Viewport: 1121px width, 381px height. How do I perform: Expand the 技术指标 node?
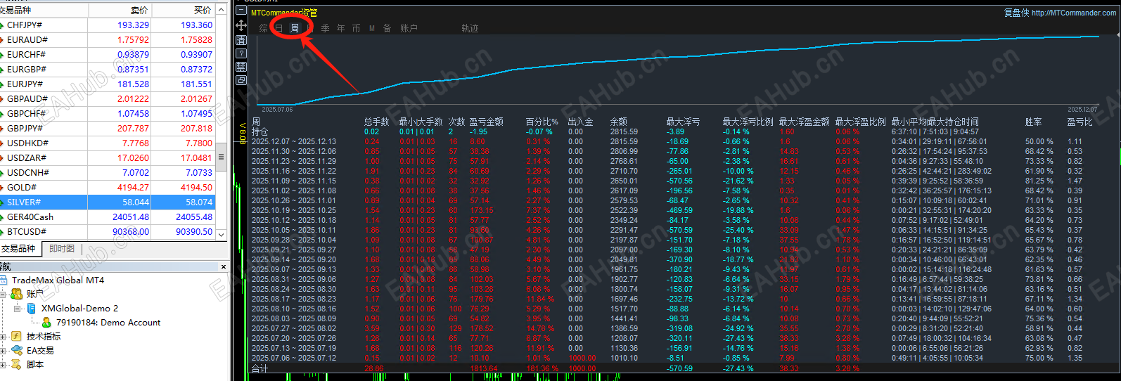pos(3,336)
